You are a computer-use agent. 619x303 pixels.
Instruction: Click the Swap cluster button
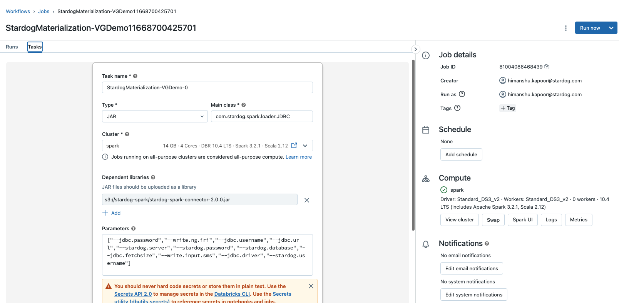point(493,220)
